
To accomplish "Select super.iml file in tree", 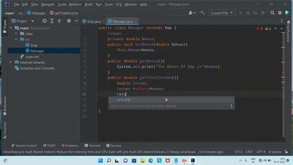I will point(32,56).
